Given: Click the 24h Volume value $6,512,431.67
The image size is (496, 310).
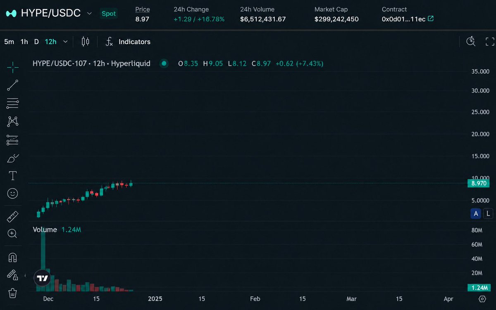Looking at the screenshot, I should click(263, 19).
